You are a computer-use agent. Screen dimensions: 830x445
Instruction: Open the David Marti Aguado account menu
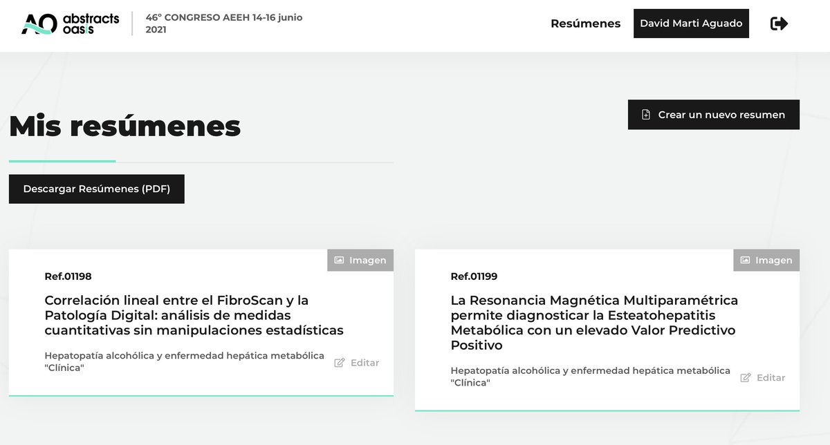(690, 23)
